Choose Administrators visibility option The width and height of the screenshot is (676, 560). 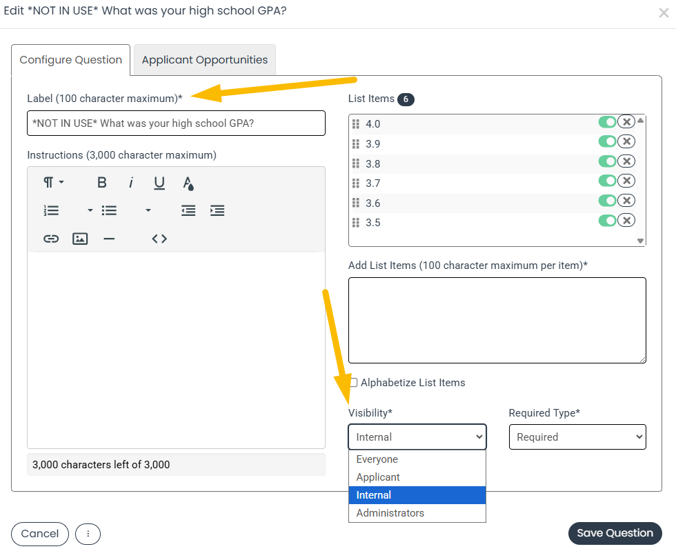pyautogui.click(x=417, y=513)
